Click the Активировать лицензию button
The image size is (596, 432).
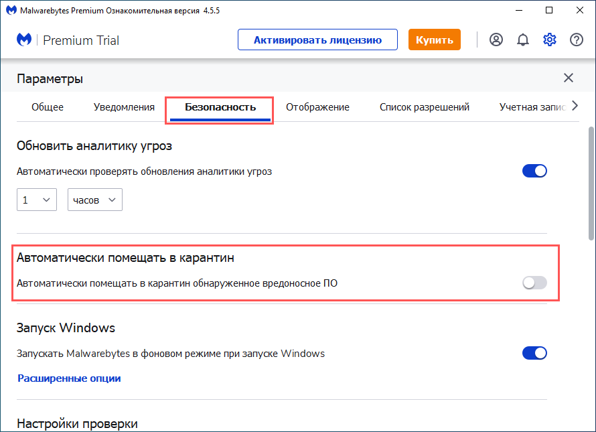point(318,40)
